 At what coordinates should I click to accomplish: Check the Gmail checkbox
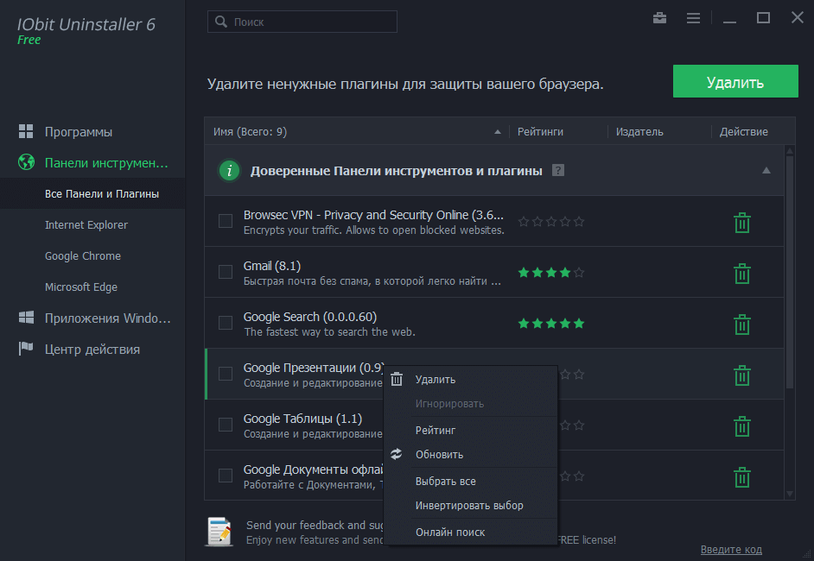point(226,272)
